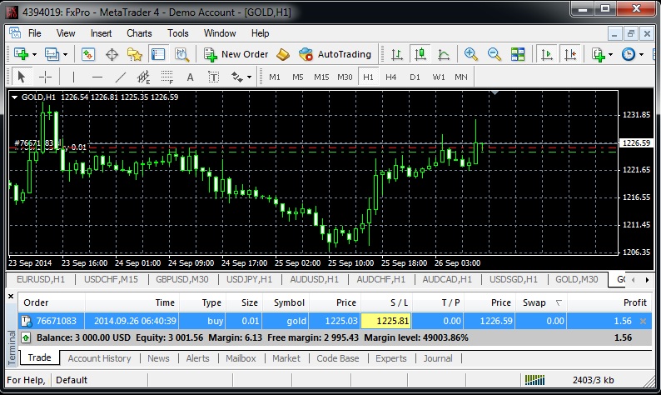Select the crosshair cursor tool
The image size is (661, 395).
tap(45, 77)
